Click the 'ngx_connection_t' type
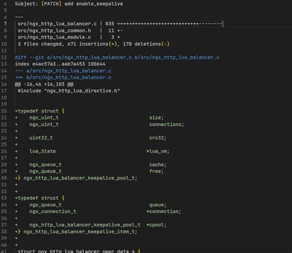 click(53, 212)
